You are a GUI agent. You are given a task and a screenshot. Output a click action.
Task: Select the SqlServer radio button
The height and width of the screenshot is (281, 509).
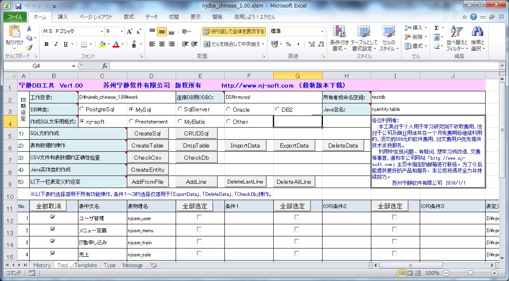pos(180,109)
